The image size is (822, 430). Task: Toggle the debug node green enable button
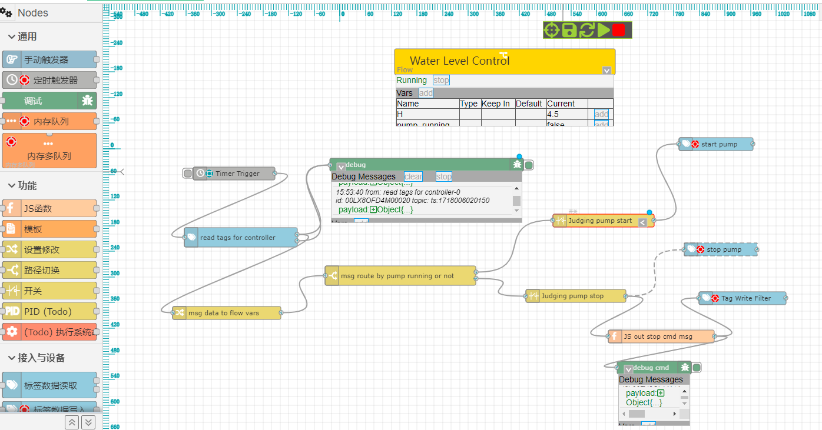(529, 165)
